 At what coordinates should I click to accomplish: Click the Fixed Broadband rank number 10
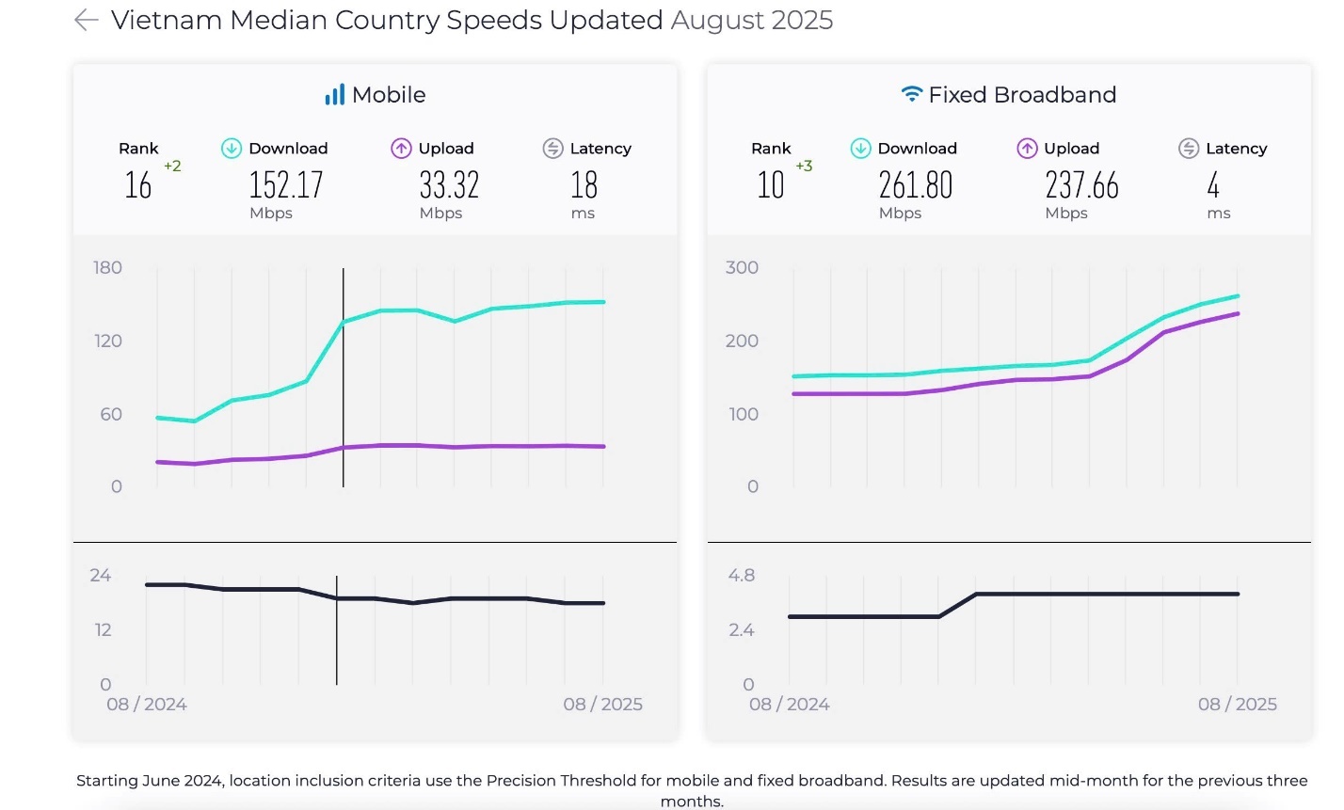pyautogui.click(x=771, y=185)
